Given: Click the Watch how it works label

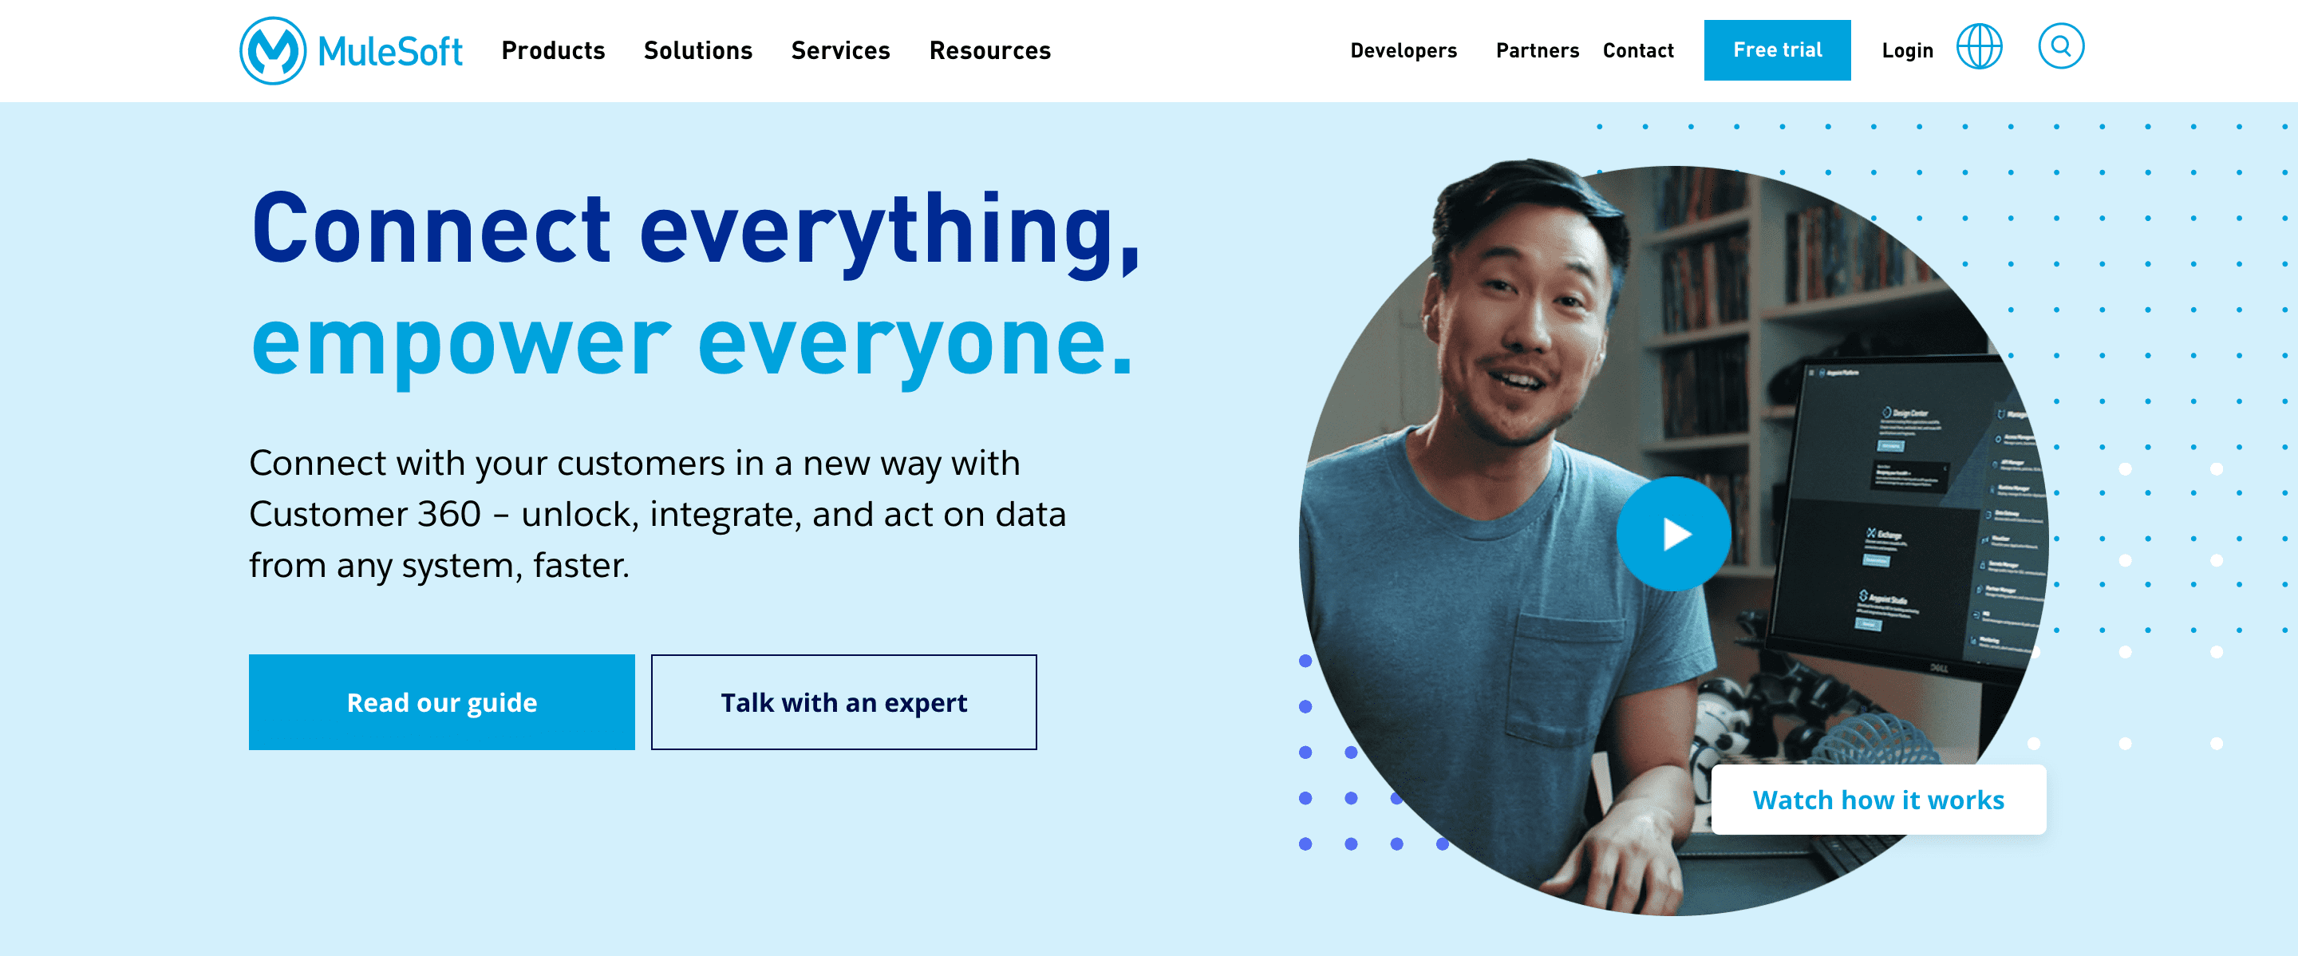Looking at the screenshot, I should click(1879, 800).
